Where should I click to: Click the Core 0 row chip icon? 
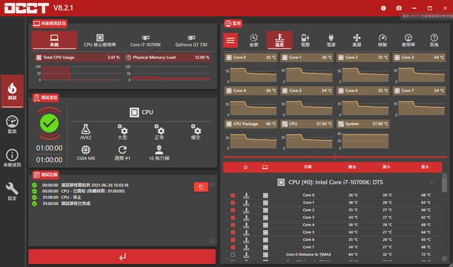click(266, 195)
